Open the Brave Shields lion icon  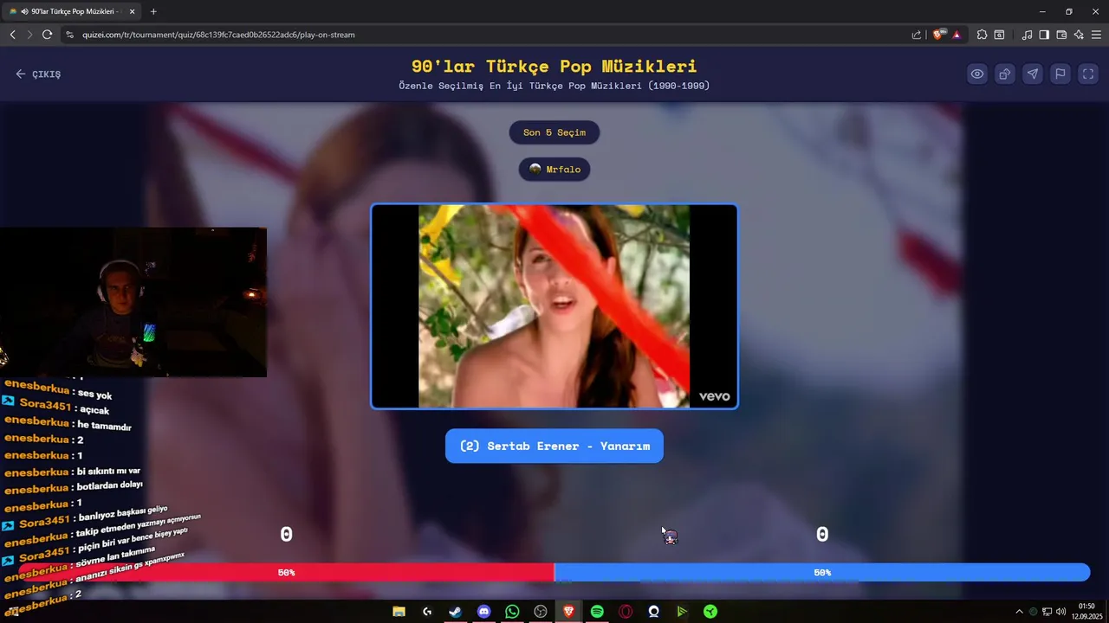[x=938, y=35]
